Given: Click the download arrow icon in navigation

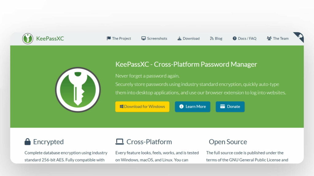Looking at the screenshot, I should point(179,38).
